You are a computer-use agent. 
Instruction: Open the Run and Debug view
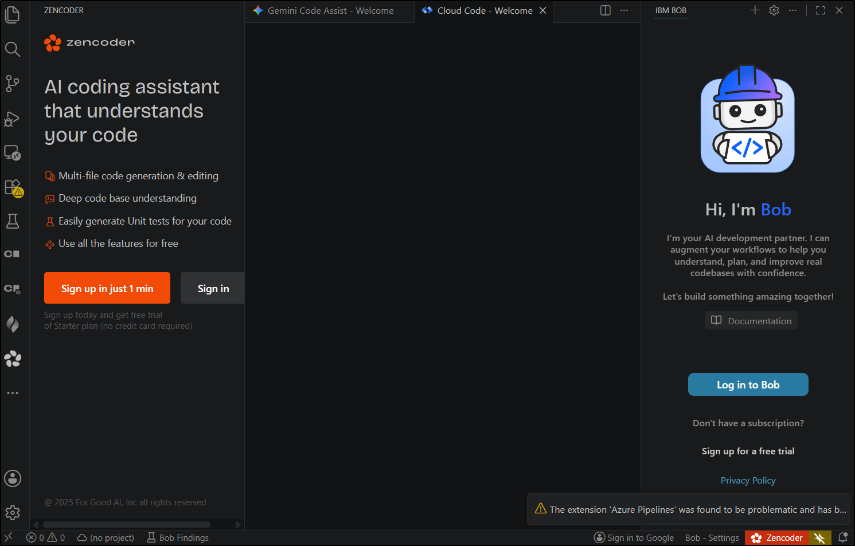click(13, 119)
